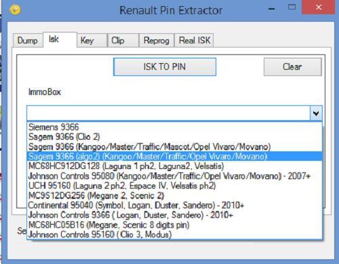Switch to the Clip tab
Image resolution: width=339 pixels, height=264 pixels.
pyautogui.click(x=123, y=41)
